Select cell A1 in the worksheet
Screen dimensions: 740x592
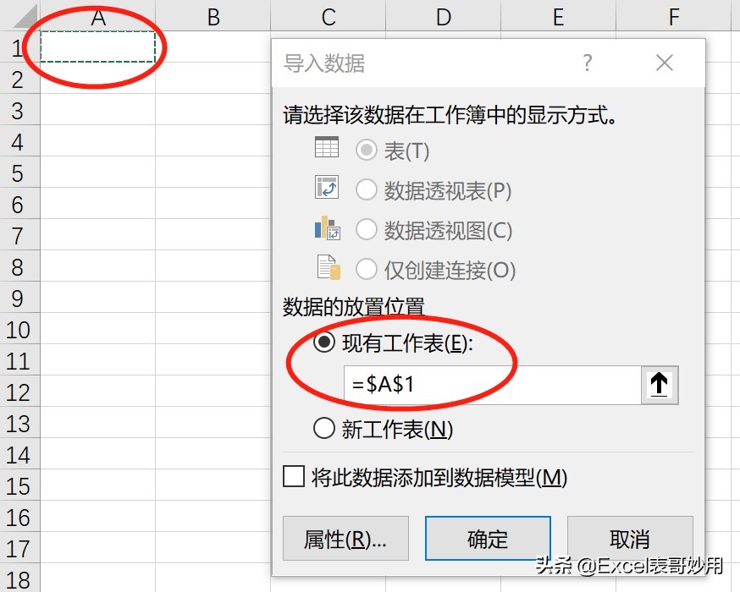coord(97,48)
